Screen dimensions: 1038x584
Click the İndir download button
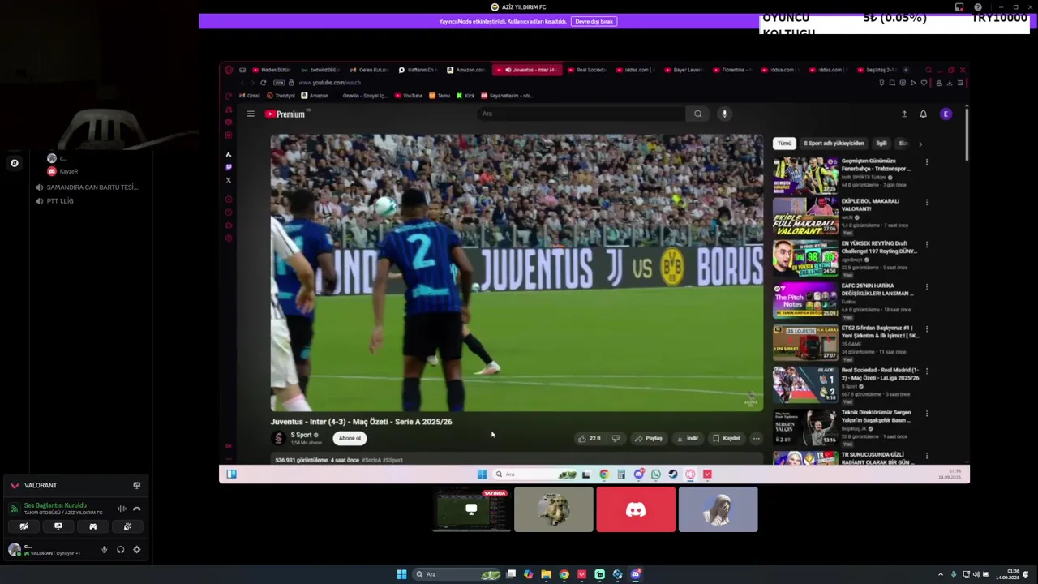(x=688, y=438)
